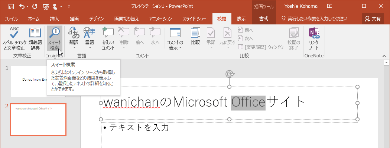Click 前へ in the 比較 group

tap(246, 30)
